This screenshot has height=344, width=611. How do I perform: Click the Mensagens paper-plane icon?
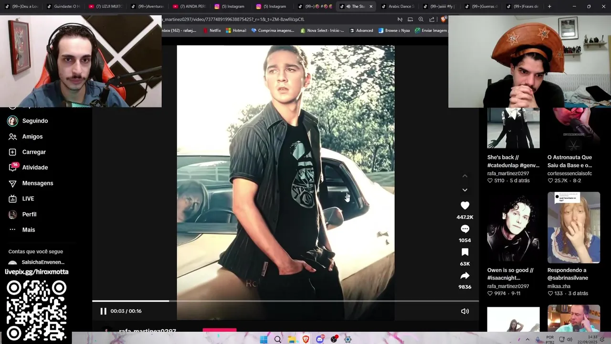[x=13, y=183]
